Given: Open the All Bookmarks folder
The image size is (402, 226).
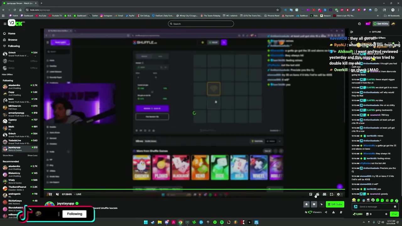Looking at the screenshot, I should [x=392, y=16].
